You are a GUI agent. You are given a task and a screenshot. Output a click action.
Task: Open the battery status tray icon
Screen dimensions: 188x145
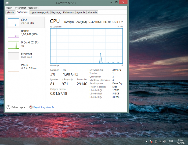pos(156,141)
